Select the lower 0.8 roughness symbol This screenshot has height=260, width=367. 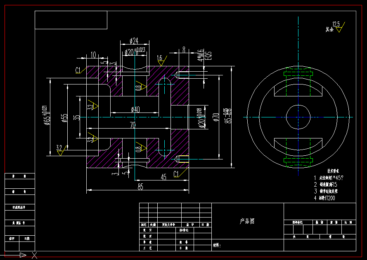click(141, 147)
